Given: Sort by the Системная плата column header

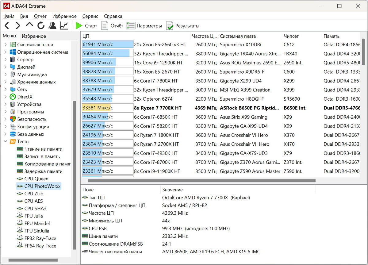Looking at the screenshot, I should 250,36.
